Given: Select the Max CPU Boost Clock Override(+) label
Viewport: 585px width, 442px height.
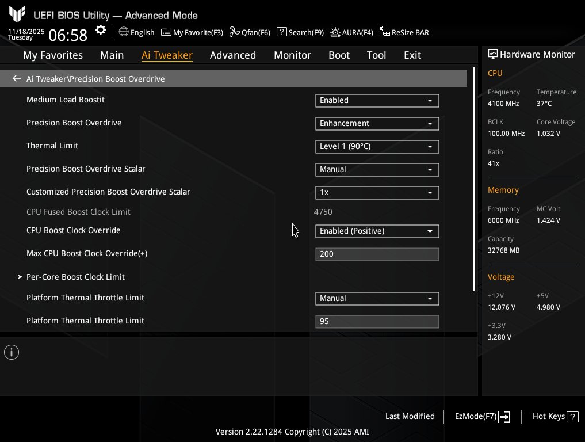Looking at the screenshot, I should tap(87, 253).
